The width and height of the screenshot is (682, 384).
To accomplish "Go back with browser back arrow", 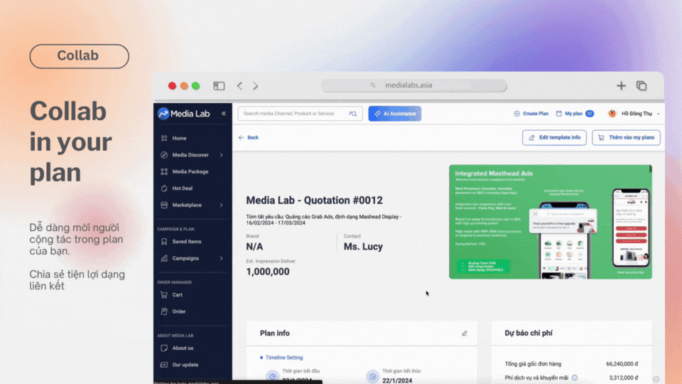I will [239, 86].
